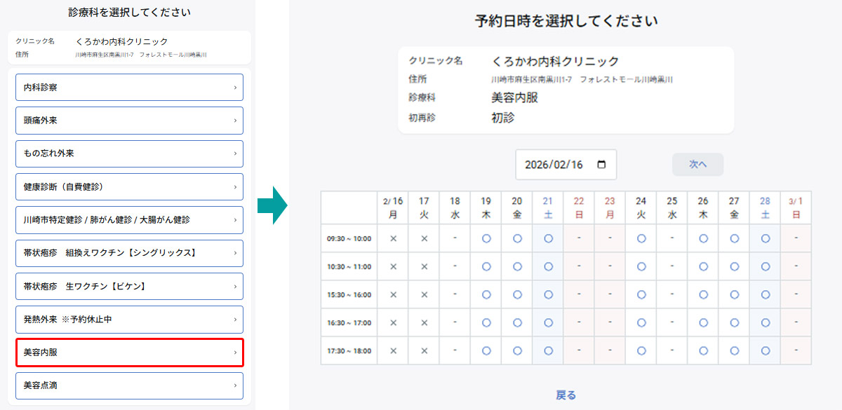The image size is (842, 410).
Task: Click the 発熱外来 予約休止中 row
Action: pos(129,320)
